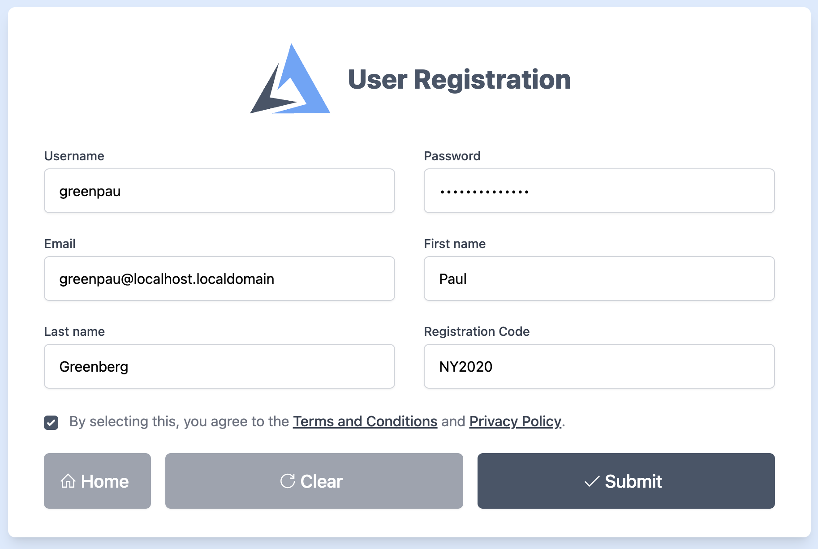
Task: Click the checkmark icon on Submit button
Action: (x=592, y=481)
